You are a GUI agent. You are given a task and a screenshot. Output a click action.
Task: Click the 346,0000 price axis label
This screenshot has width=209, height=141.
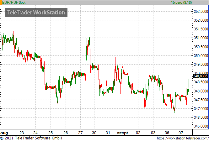(x=201, y=126)
